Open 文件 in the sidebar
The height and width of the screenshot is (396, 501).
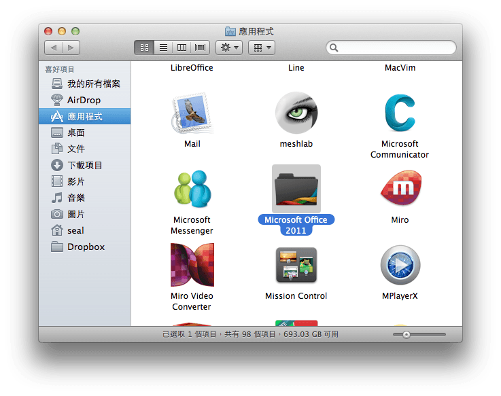click(85, 149)
